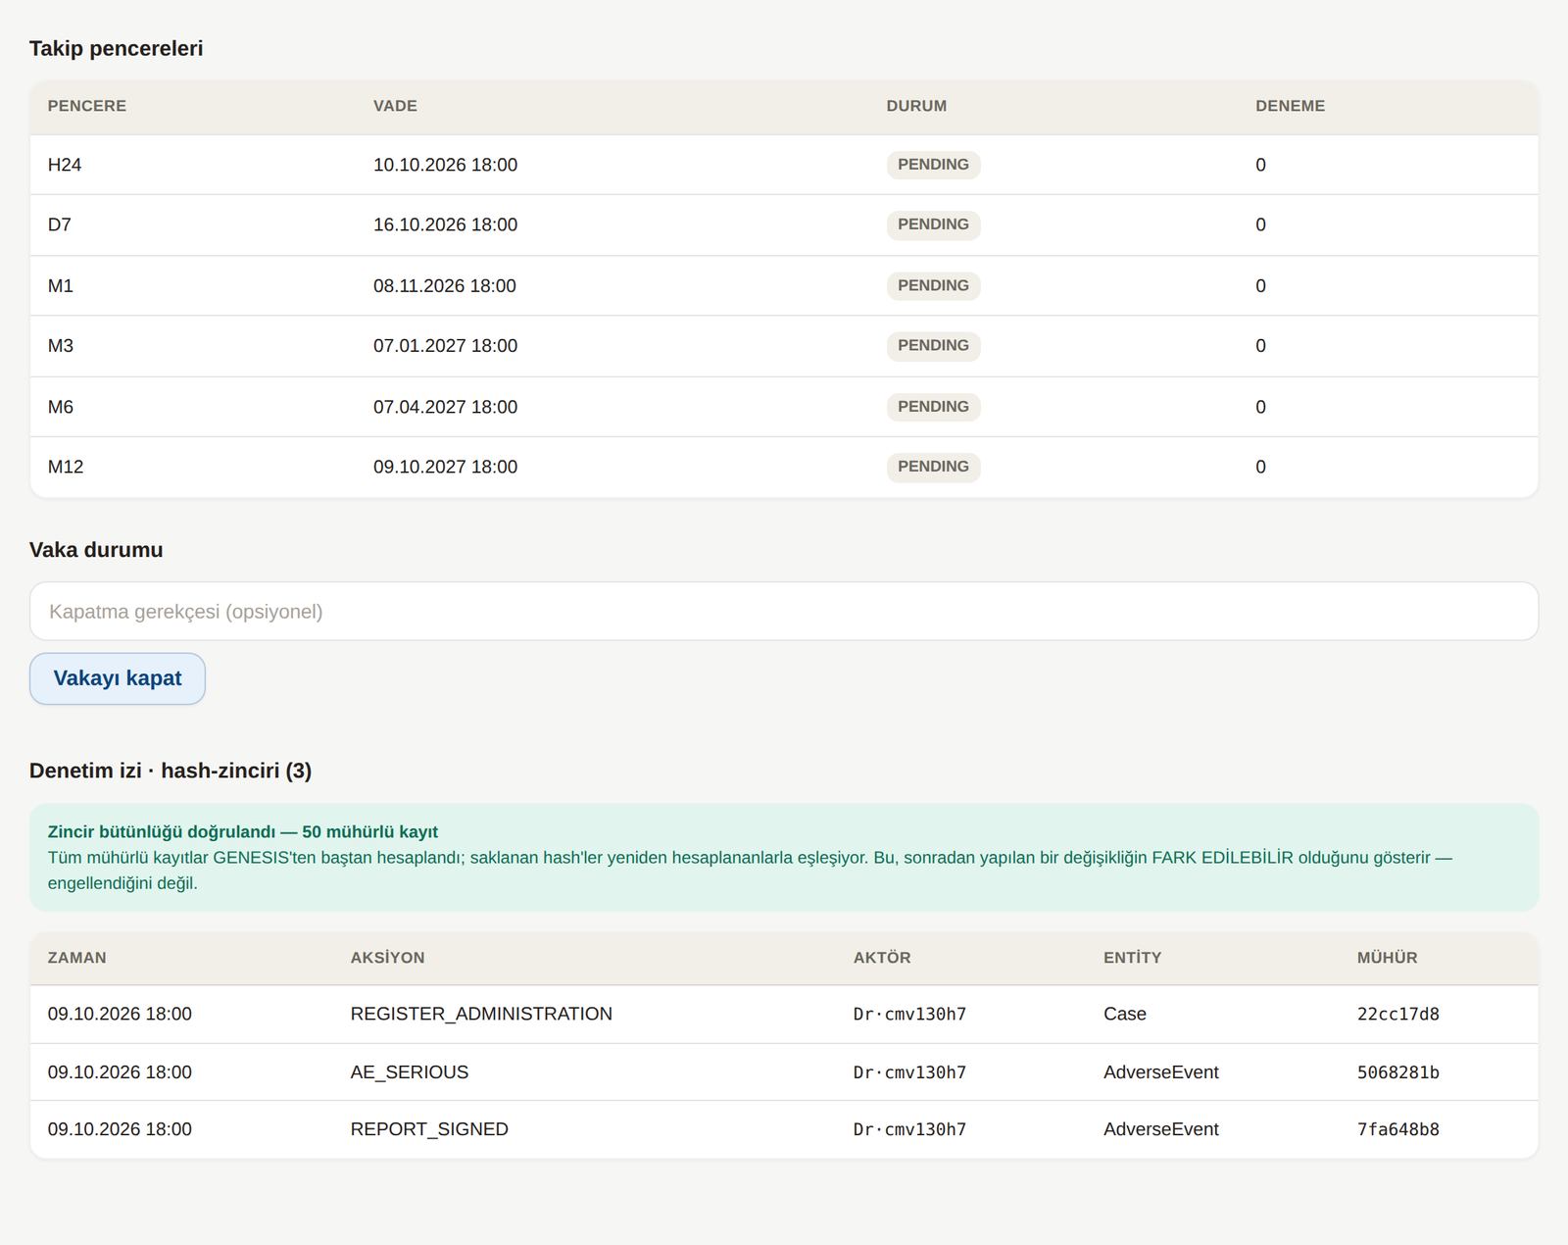The height and width of the screenshot is (1245, 1568).
Task: Click the Vakayı kapat button
Action: 118,678
